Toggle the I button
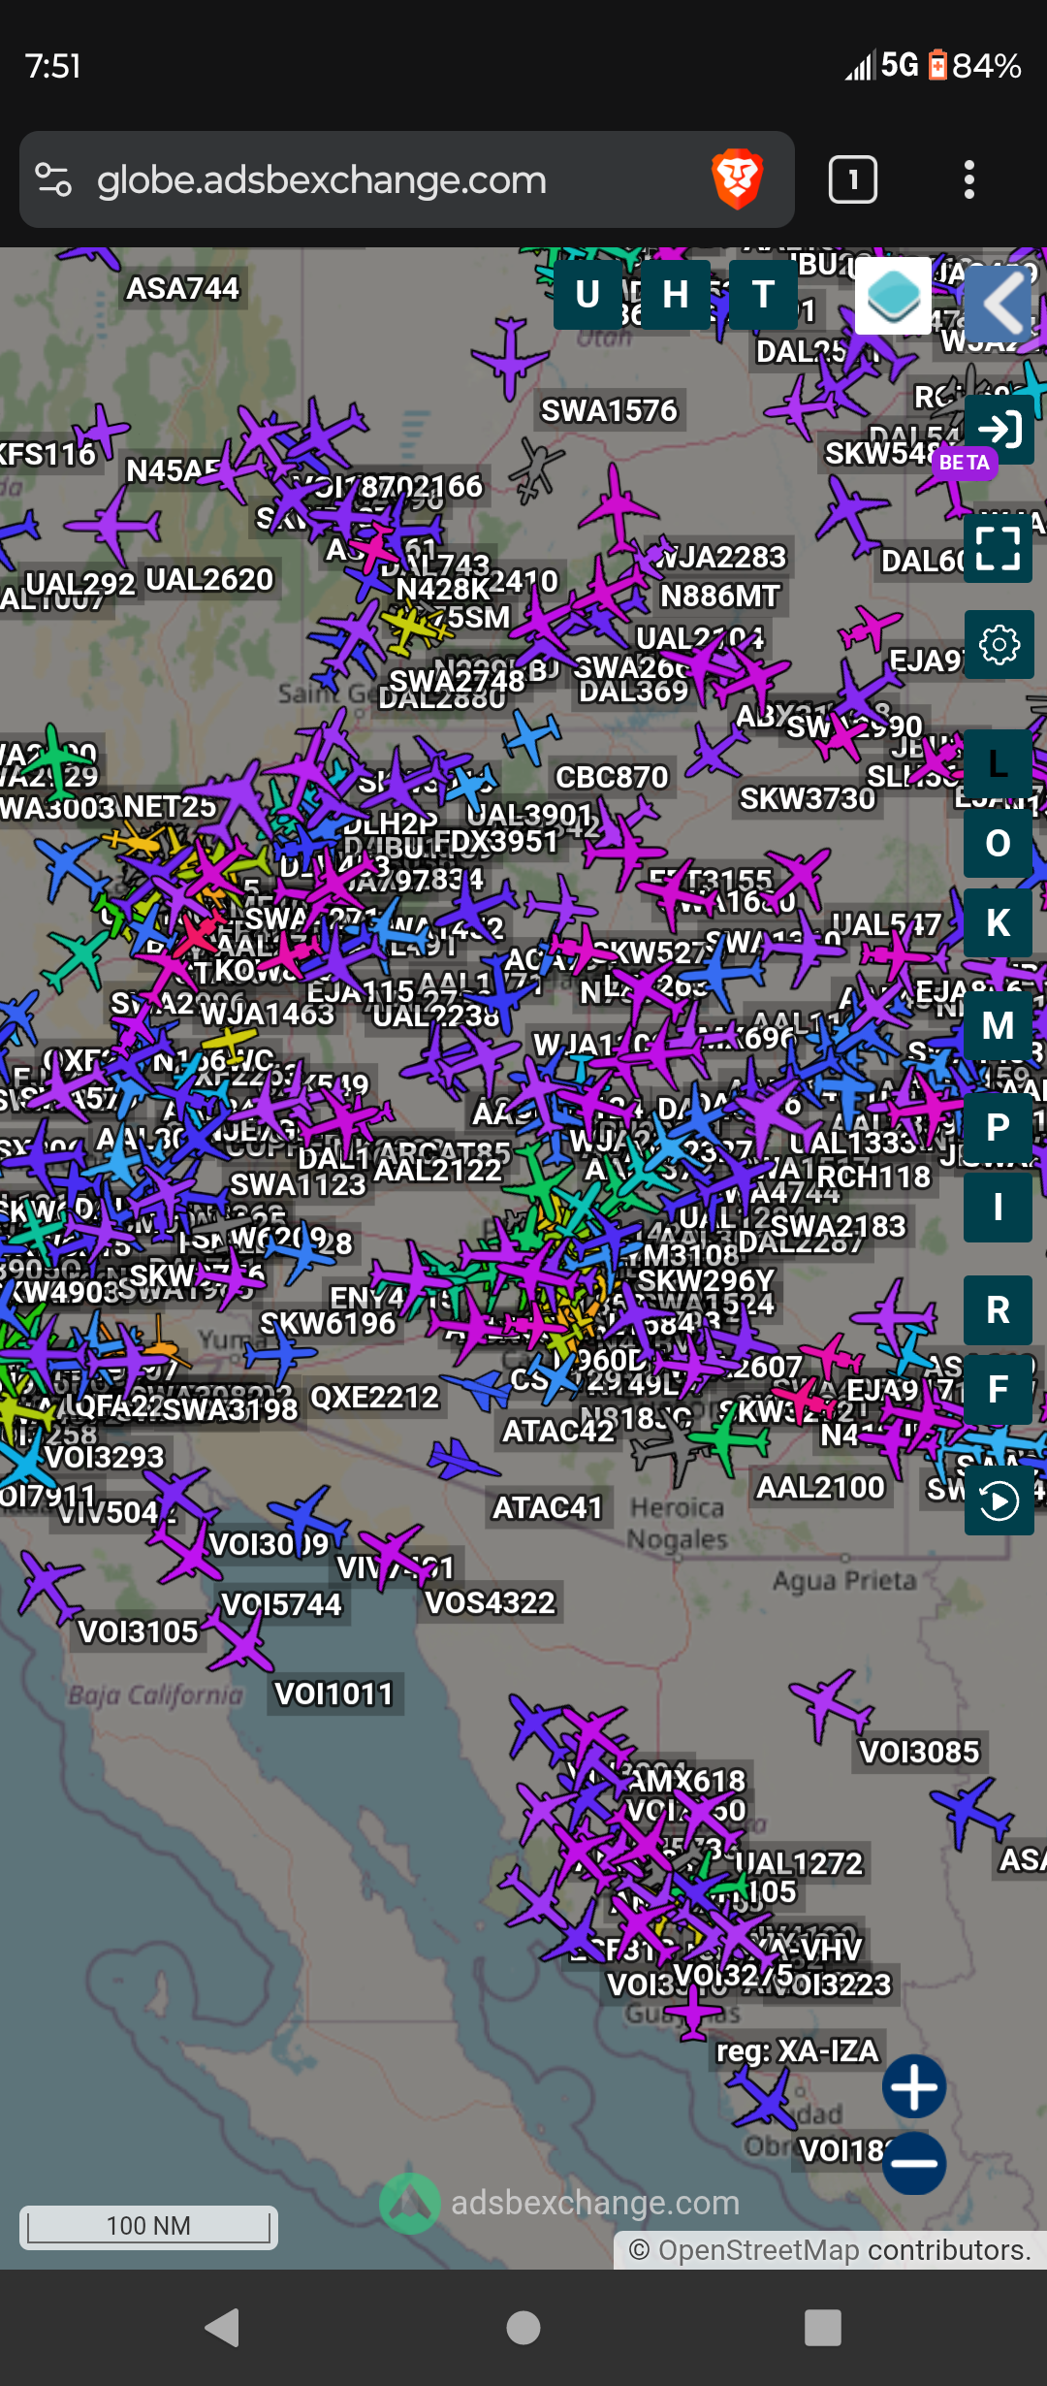This screenshot has width=1047, height=2386. 999,1208
